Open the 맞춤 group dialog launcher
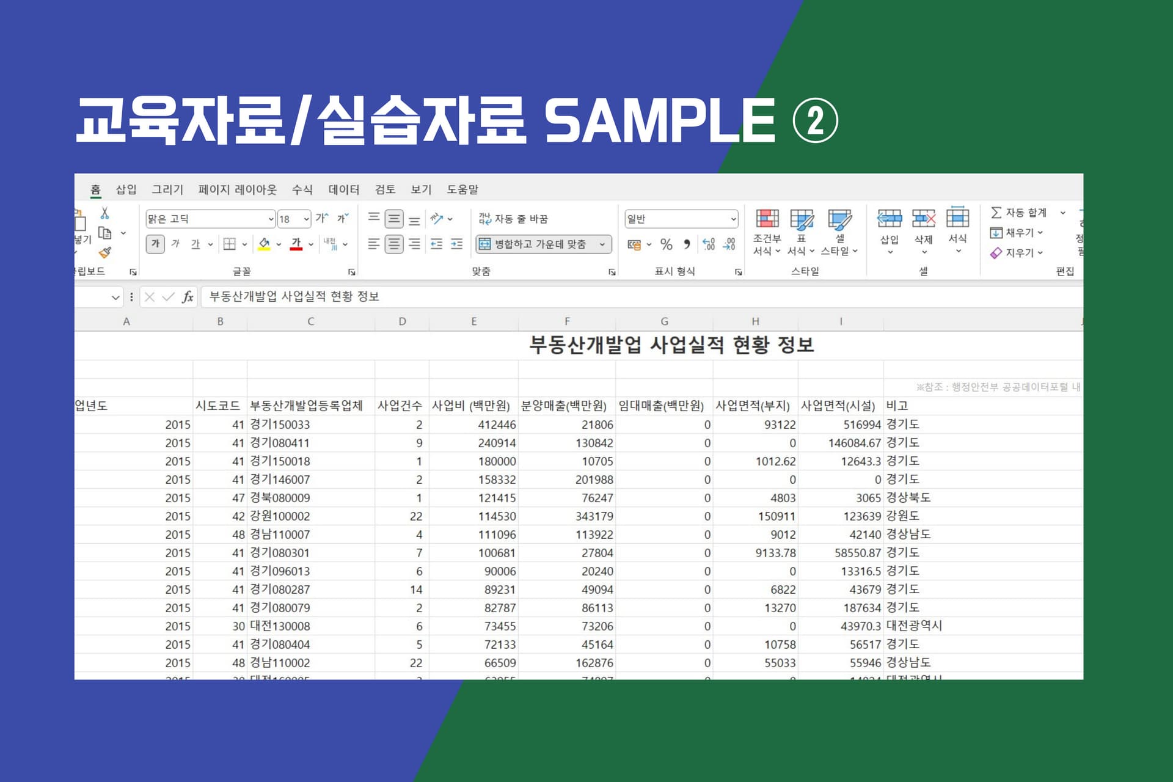The height and width of the screenshot is (782, 1173). pyautogui.click(x=612, y=272)
